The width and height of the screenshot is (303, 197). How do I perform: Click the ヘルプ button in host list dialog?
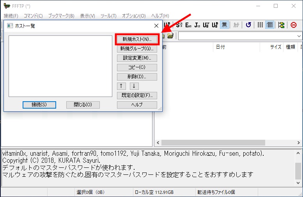137,105
